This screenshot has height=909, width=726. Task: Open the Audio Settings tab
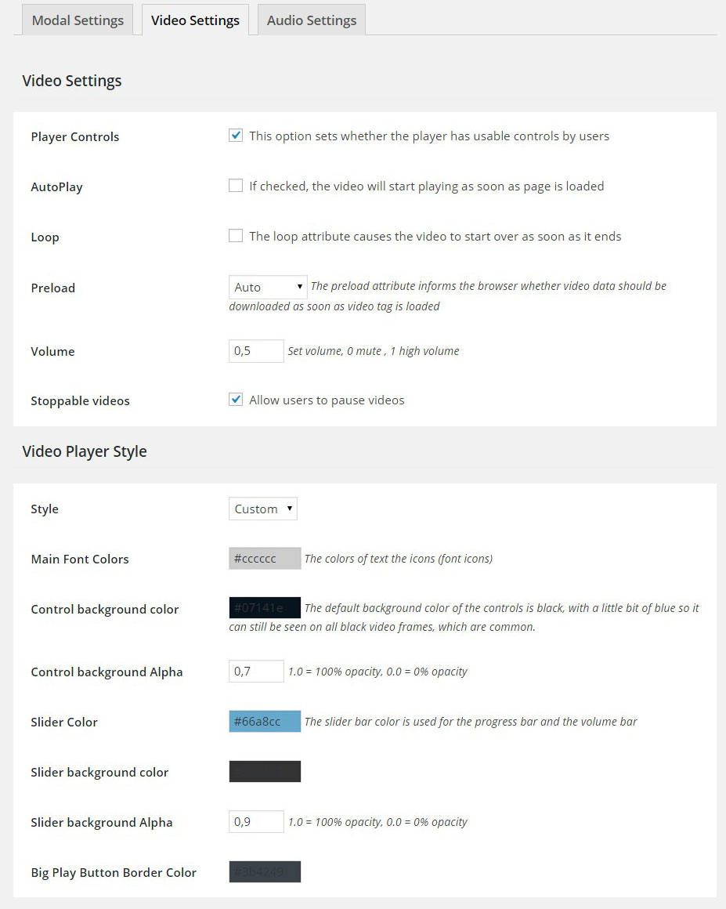pos(311,20)
